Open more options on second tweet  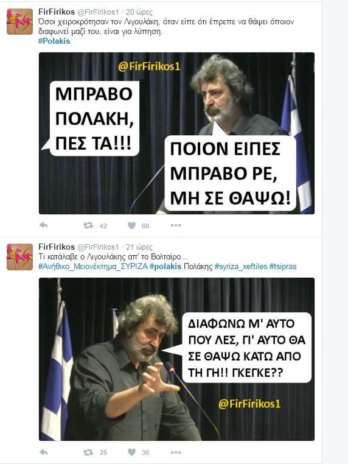pyautogui.click(x=176, y=452)
